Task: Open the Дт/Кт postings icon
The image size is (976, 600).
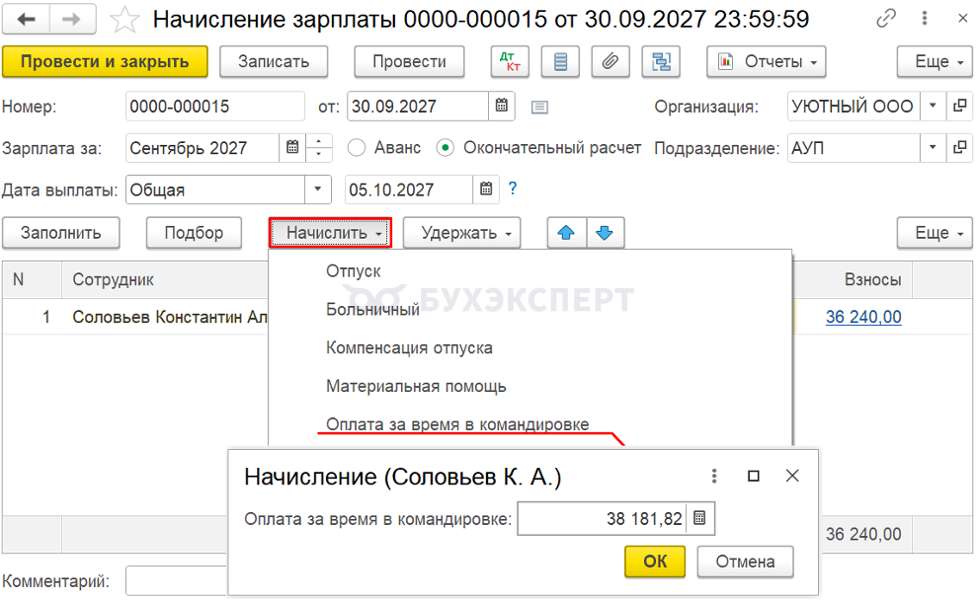Action: (510, 61)
